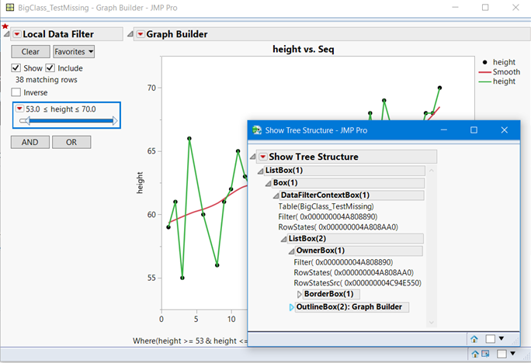Open height filter red triangle menu
Viewport: 531px width, 363px height.
[x=19, y=109]
